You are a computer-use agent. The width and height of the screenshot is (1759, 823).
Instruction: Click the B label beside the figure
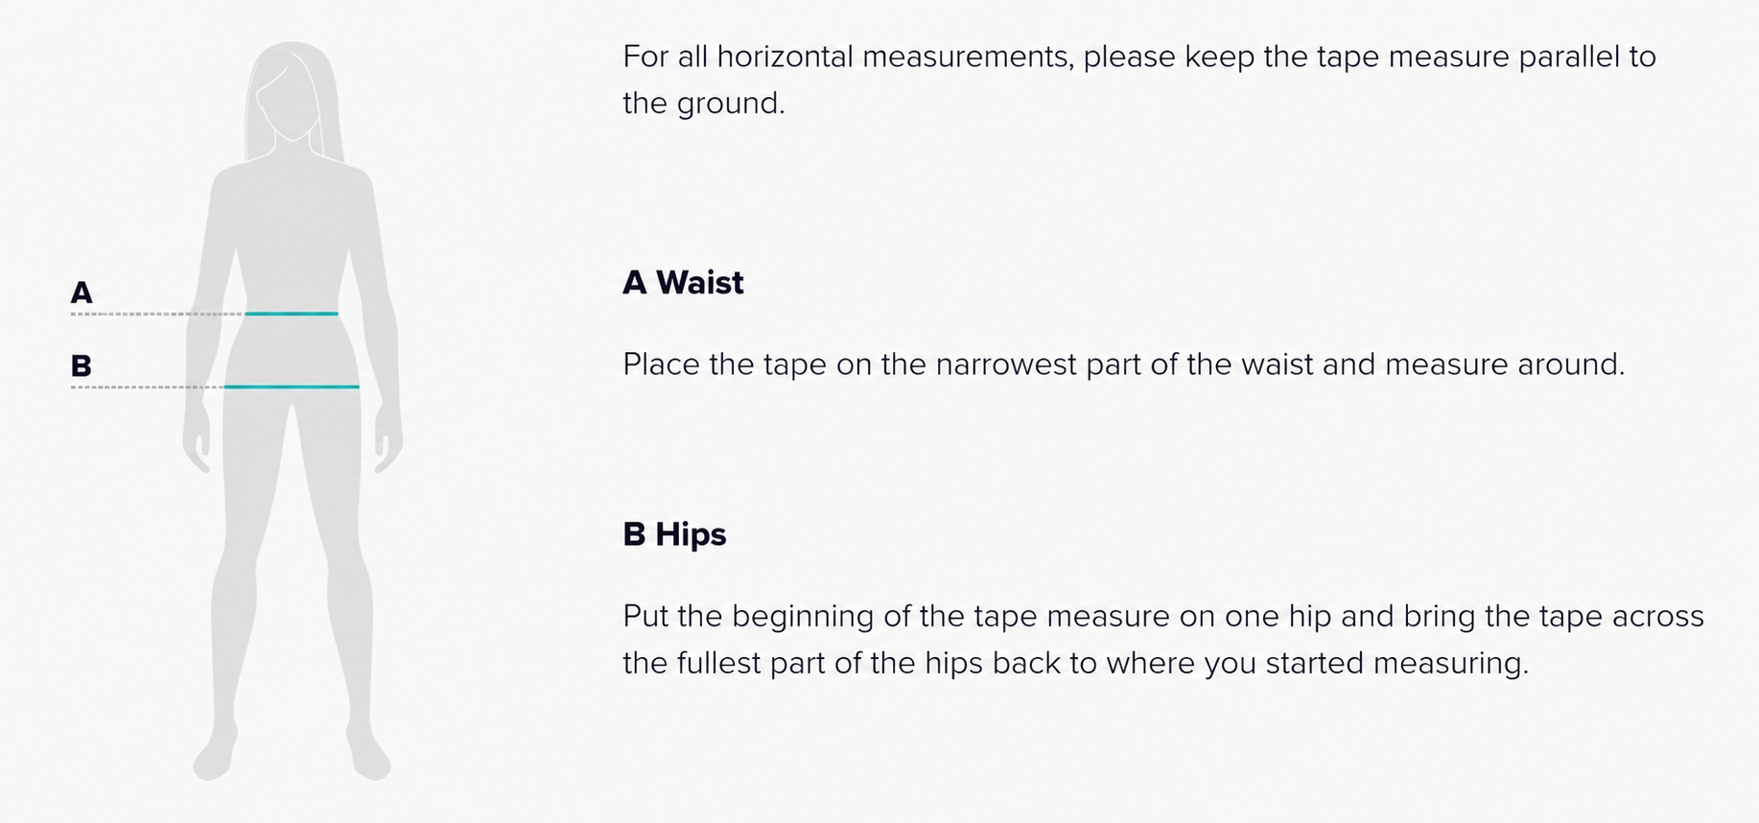tap(82, 365)
